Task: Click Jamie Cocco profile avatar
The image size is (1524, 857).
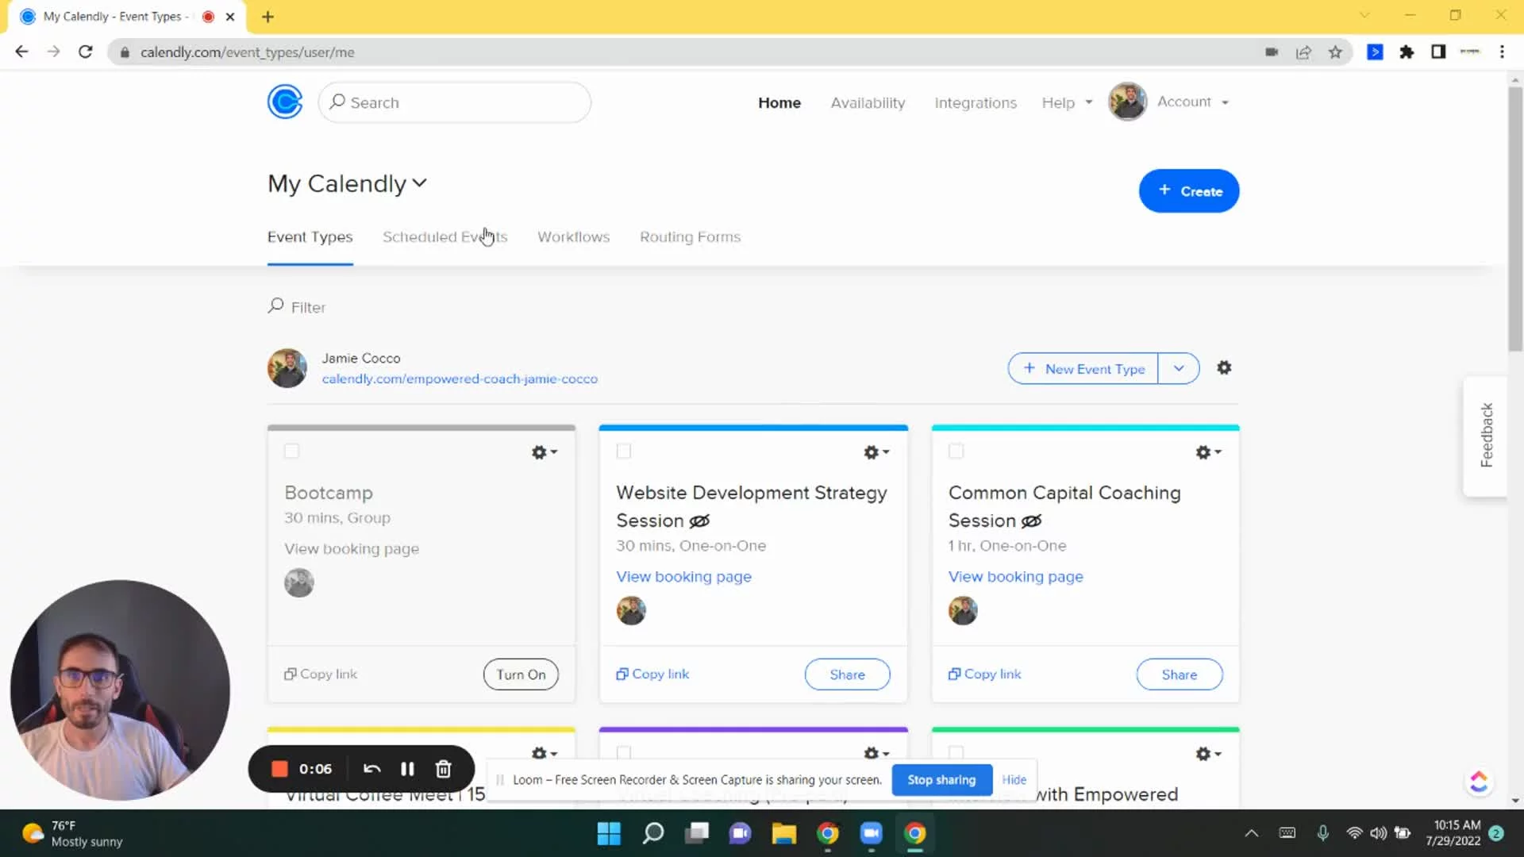Action: coord(287,368)
